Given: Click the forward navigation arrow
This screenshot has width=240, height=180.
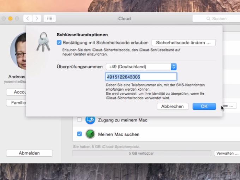Looking at the screenshot, I should pyautogui.click(x=37, y=19).
